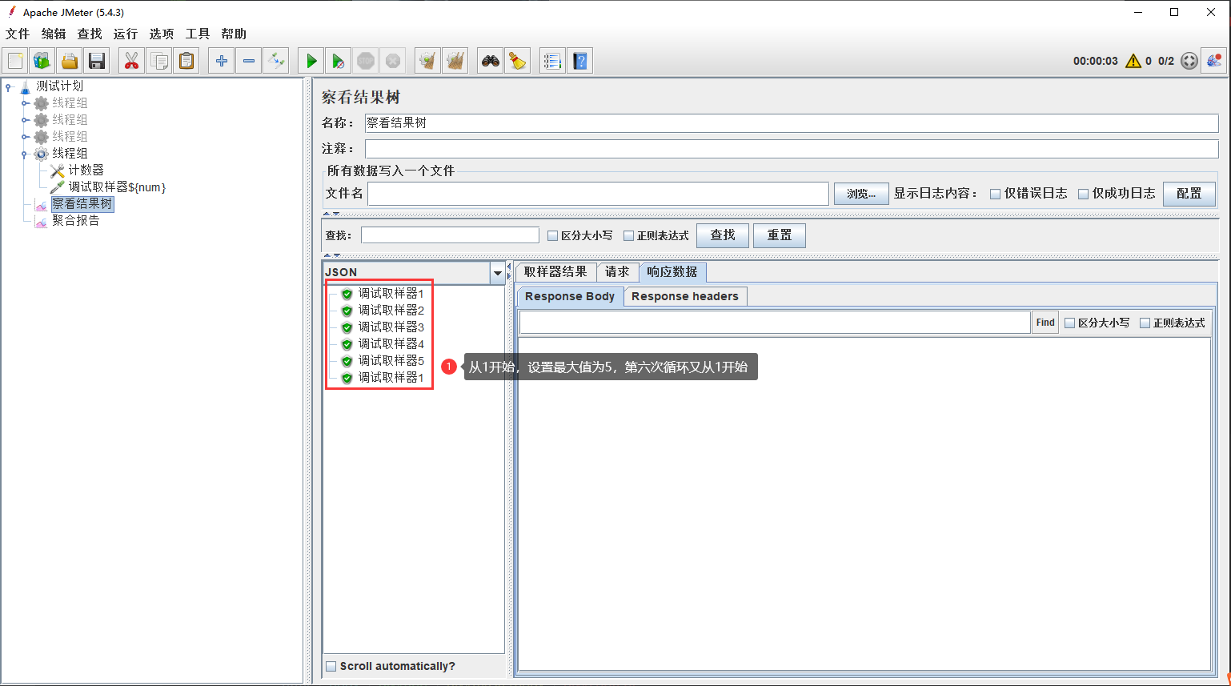
Task: Click the green Start run toolbar icon
Action: tap(311, 61)
